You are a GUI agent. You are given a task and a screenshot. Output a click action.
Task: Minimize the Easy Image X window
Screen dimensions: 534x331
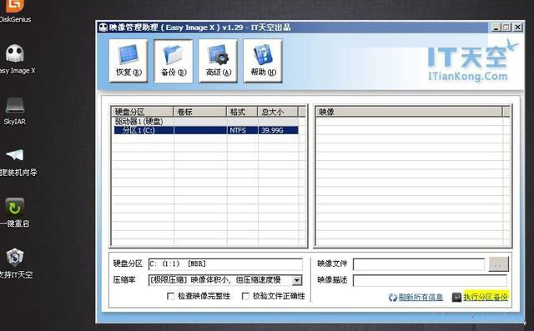click(496, 28)
